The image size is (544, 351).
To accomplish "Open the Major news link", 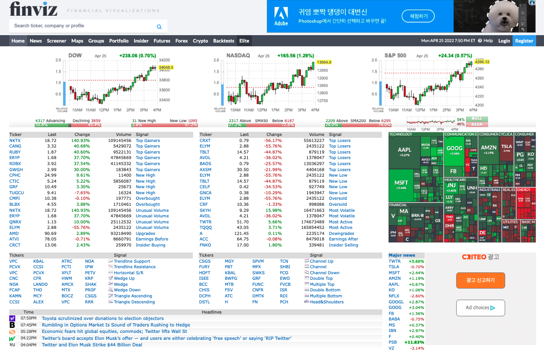I will (x=402, y=255).
